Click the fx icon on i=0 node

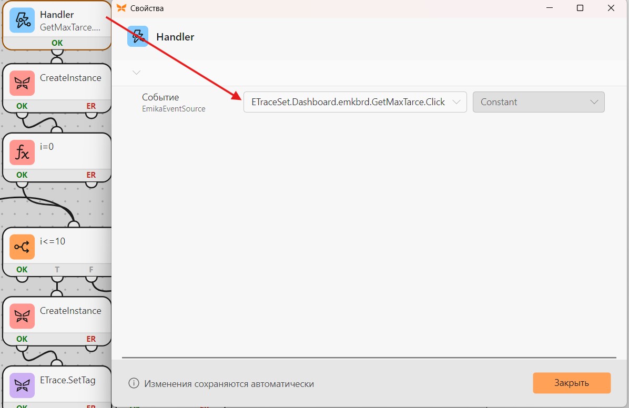(x=22, y=152)
